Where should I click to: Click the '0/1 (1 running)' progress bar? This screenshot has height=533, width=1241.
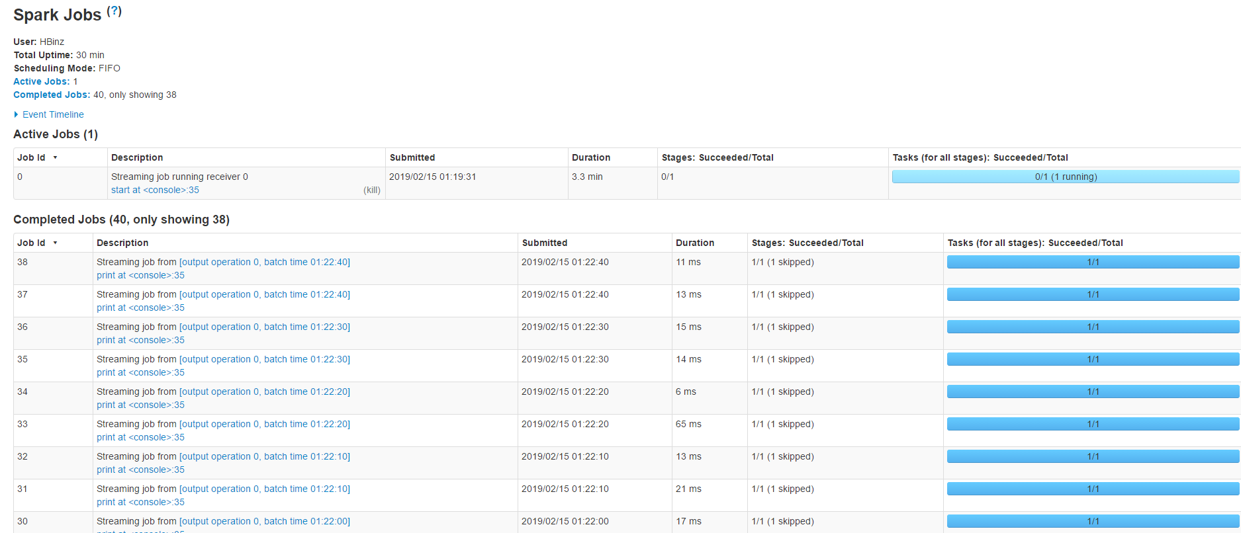pos(1066,177)
